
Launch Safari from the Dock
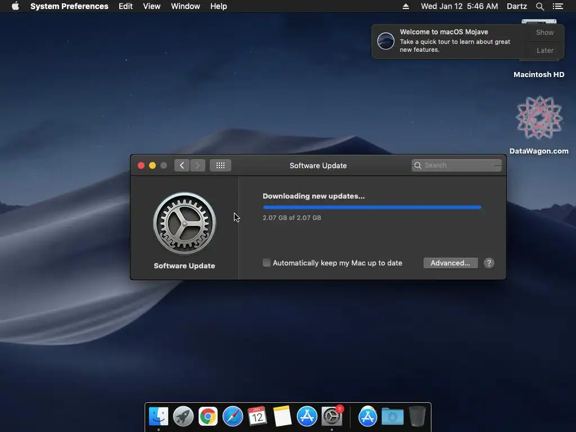pyautogui.click(x=232, y=416)
